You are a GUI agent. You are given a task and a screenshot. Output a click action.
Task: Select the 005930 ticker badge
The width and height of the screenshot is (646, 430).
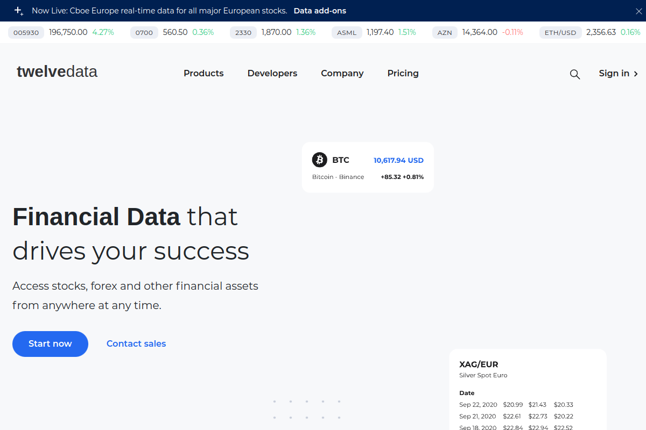26,32
